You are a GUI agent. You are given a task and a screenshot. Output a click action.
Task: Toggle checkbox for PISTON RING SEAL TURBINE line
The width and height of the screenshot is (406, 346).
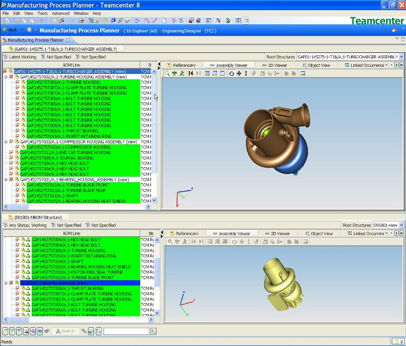[x=18, y=272]
